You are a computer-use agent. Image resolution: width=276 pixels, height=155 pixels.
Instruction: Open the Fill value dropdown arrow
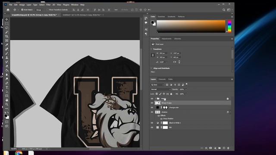(x=186, y=94)
